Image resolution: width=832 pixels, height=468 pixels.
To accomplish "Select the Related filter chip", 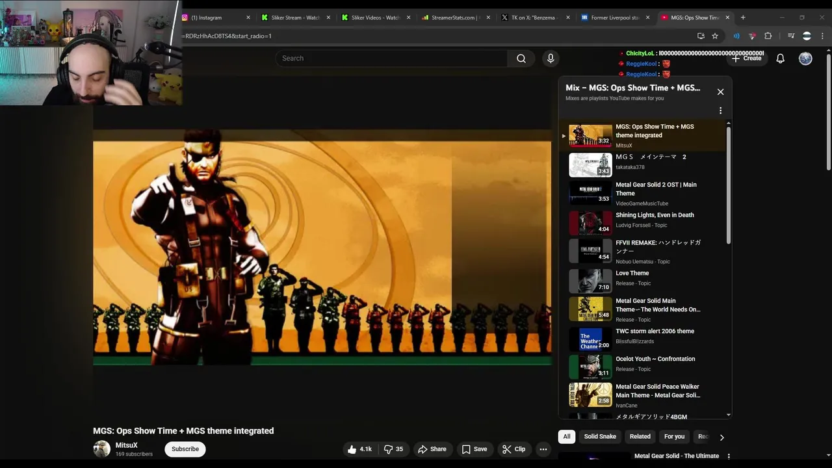I will (640, 437).
